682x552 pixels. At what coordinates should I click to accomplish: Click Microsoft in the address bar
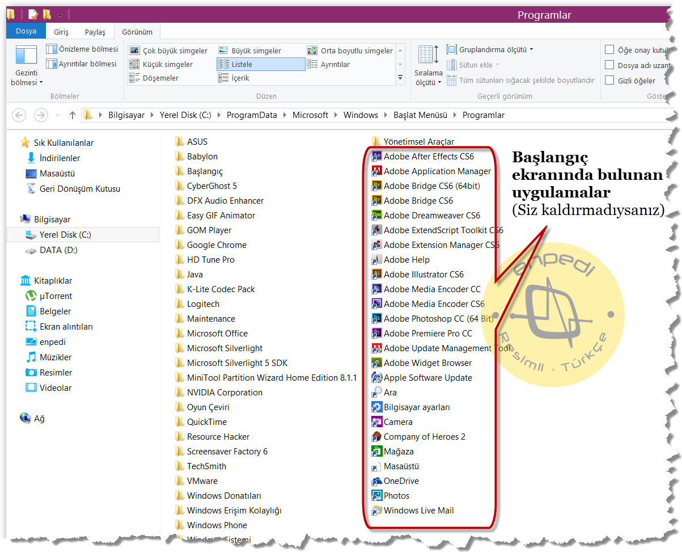[310, 115]
